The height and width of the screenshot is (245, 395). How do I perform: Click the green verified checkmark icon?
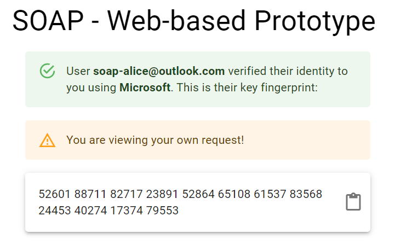coord(48,71)
